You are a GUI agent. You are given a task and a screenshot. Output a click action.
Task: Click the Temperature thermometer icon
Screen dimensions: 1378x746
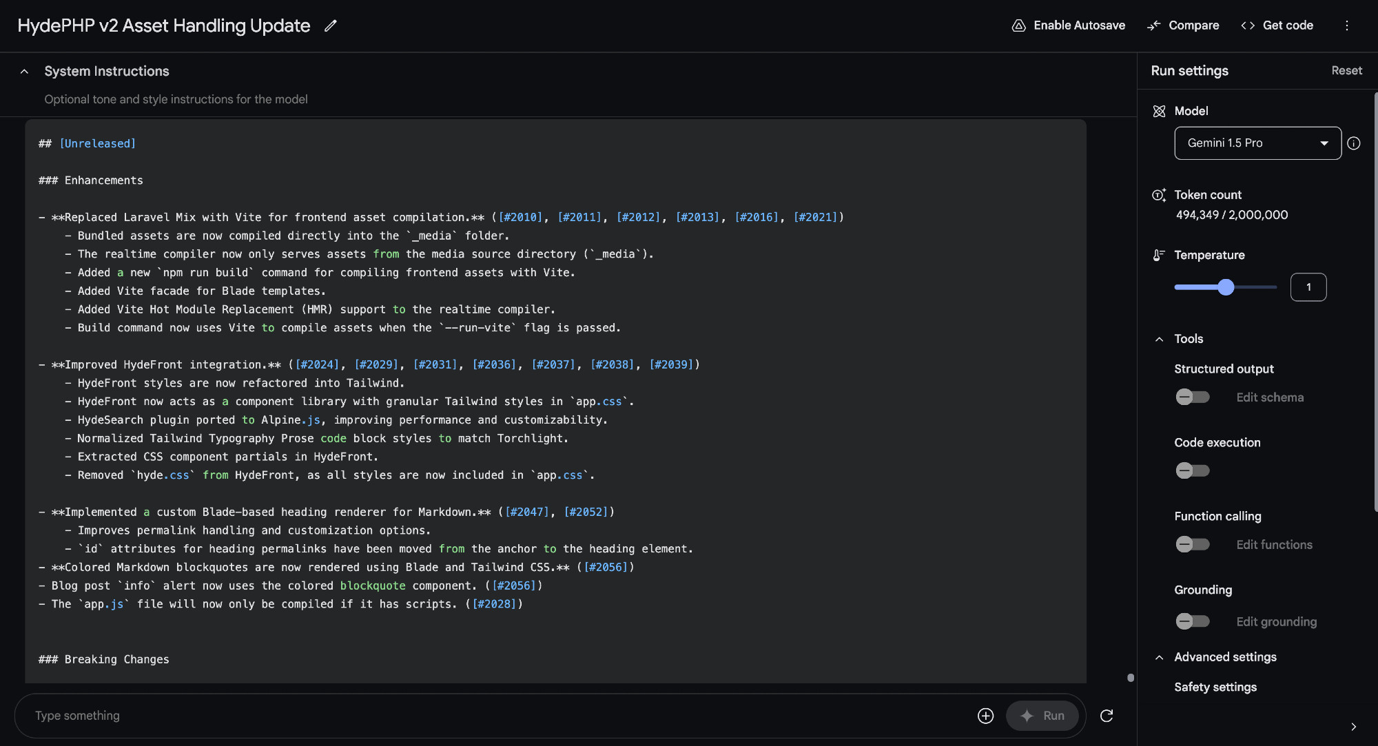[1159, 255]
